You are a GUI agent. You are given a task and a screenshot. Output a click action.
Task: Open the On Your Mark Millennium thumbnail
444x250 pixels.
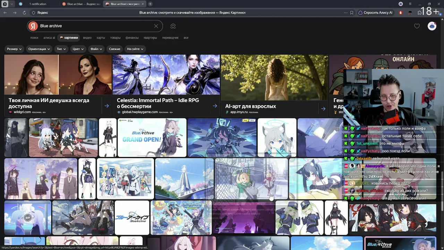(181, 217)
